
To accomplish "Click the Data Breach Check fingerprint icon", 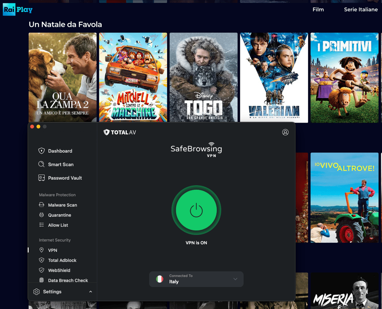I will click(x=42, y=280).
